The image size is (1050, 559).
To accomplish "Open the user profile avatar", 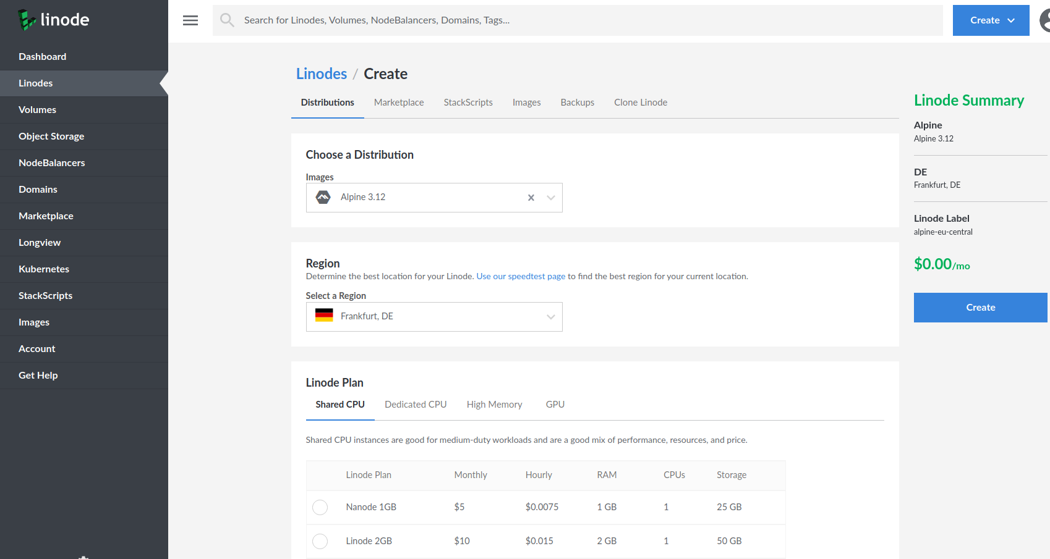I will point(1044,20).
